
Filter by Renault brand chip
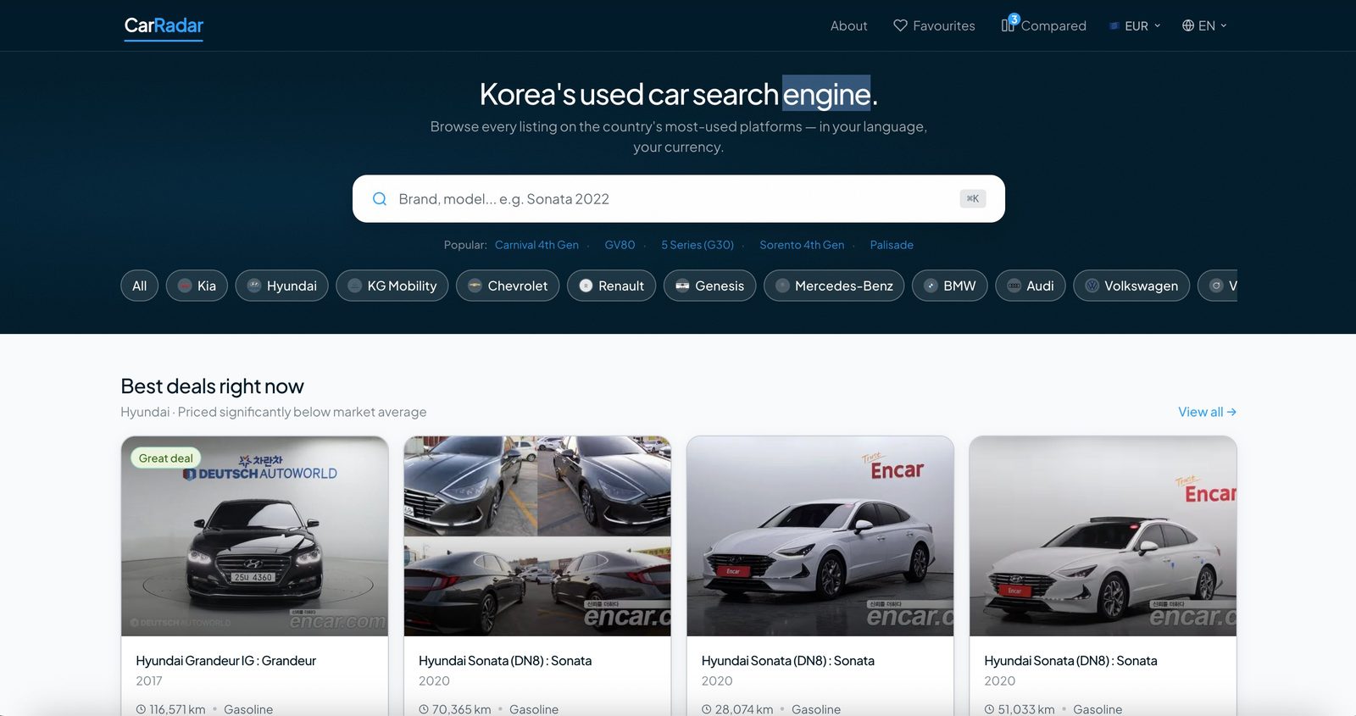click(611, 286)
